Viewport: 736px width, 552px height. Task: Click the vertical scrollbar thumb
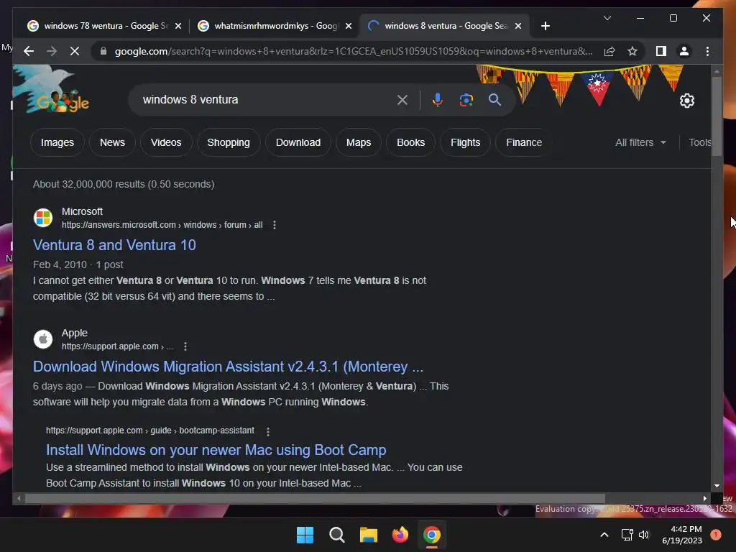pyautogui.click(x=717, y=116)
